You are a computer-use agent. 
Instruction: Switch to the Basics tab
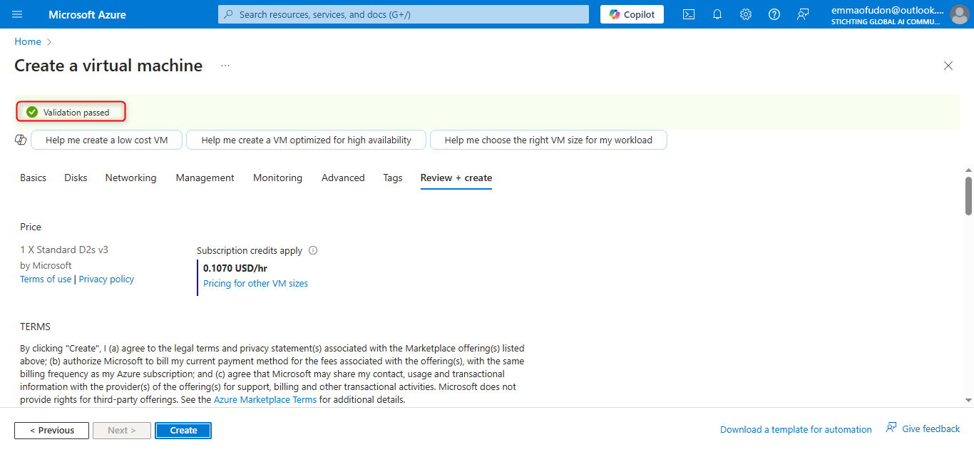click(x=33, y=178)
